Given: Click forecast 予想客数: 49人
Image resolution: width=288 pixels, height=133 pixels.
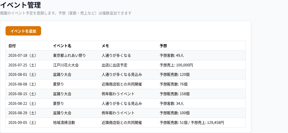Looking at the screenshot, I should click(x=172, y=55).
